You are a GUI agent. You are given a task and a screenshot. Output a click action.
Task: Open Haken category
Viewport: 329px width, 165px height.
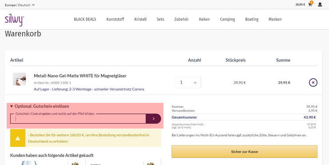[x=204, y=19]
